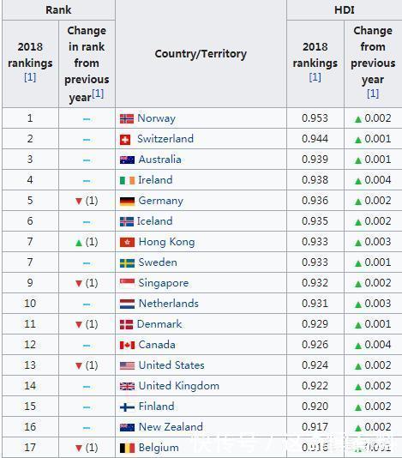Click reference [1] under Rank 2018 rankings
Screen dimensions: 402x458
30,77
